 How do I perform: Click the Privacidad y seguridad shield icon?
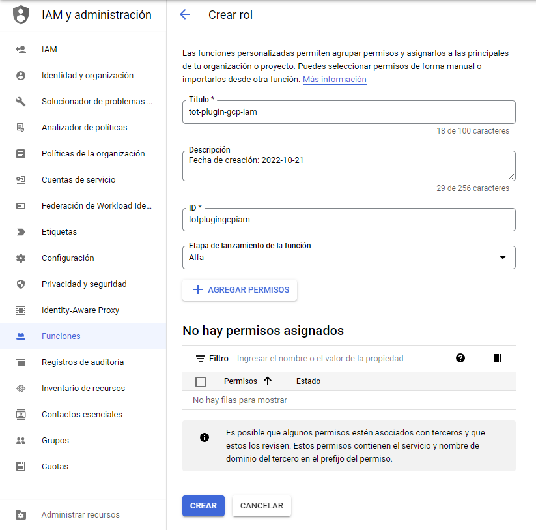pos(21,284)
